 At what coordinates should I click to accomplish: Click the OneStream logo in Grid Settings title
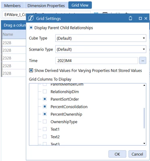click(x=31, y=18)
